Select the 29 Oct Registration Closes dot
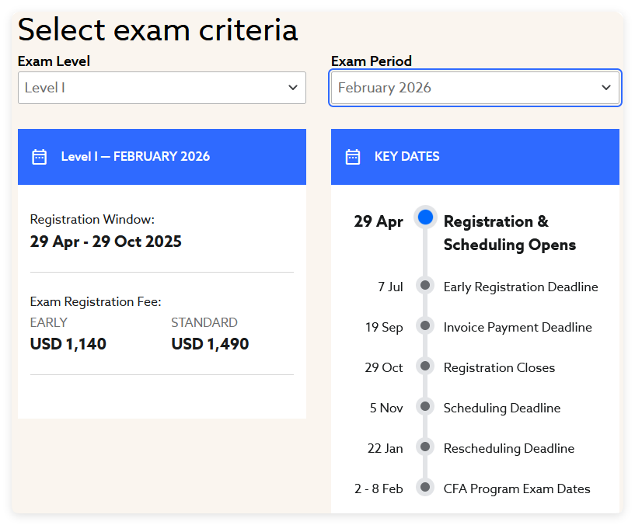Viewport: 635px width, 525px height. click(425, 366)
